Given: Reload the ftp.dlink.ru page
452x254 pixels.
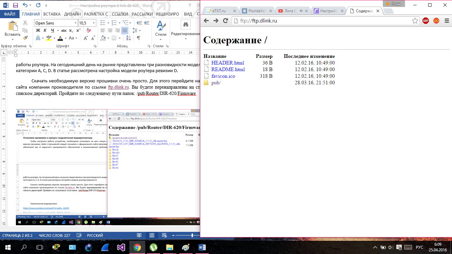Looking at the screenshot, I should coord(226,21).
